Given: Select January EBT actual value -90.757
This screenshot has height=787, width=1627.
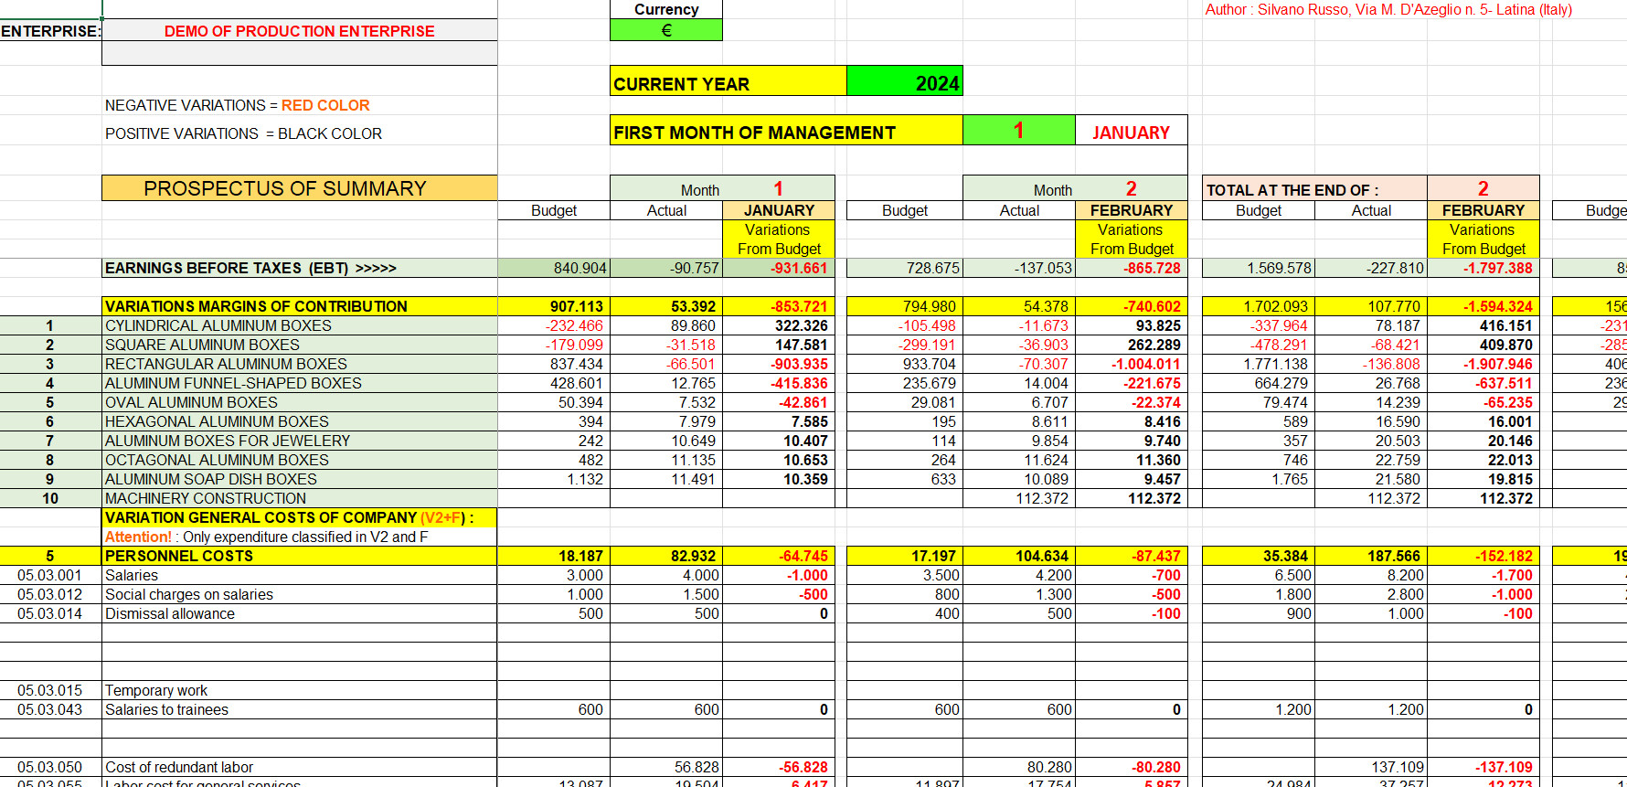Looking at the screenshot, I should tap(666, 268).
